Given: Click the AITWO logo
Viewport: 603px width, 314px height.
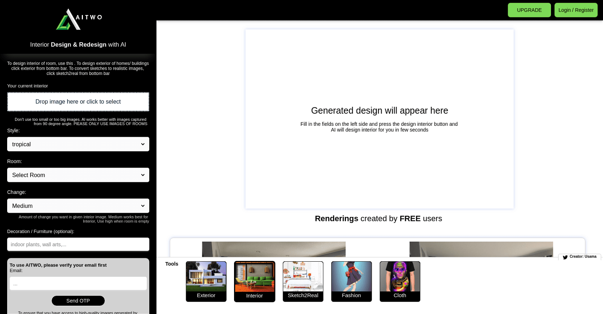Looking at the screenshot, I should click(78, 19).
